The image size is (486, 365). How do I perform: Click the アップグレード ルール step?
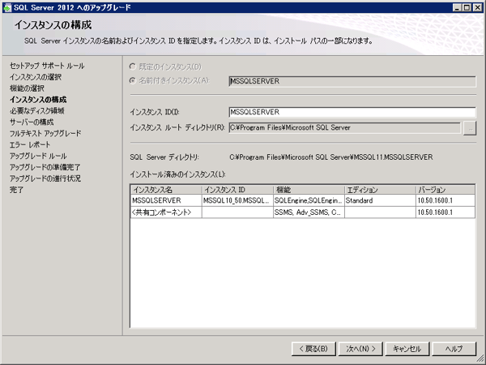[38, 156]
